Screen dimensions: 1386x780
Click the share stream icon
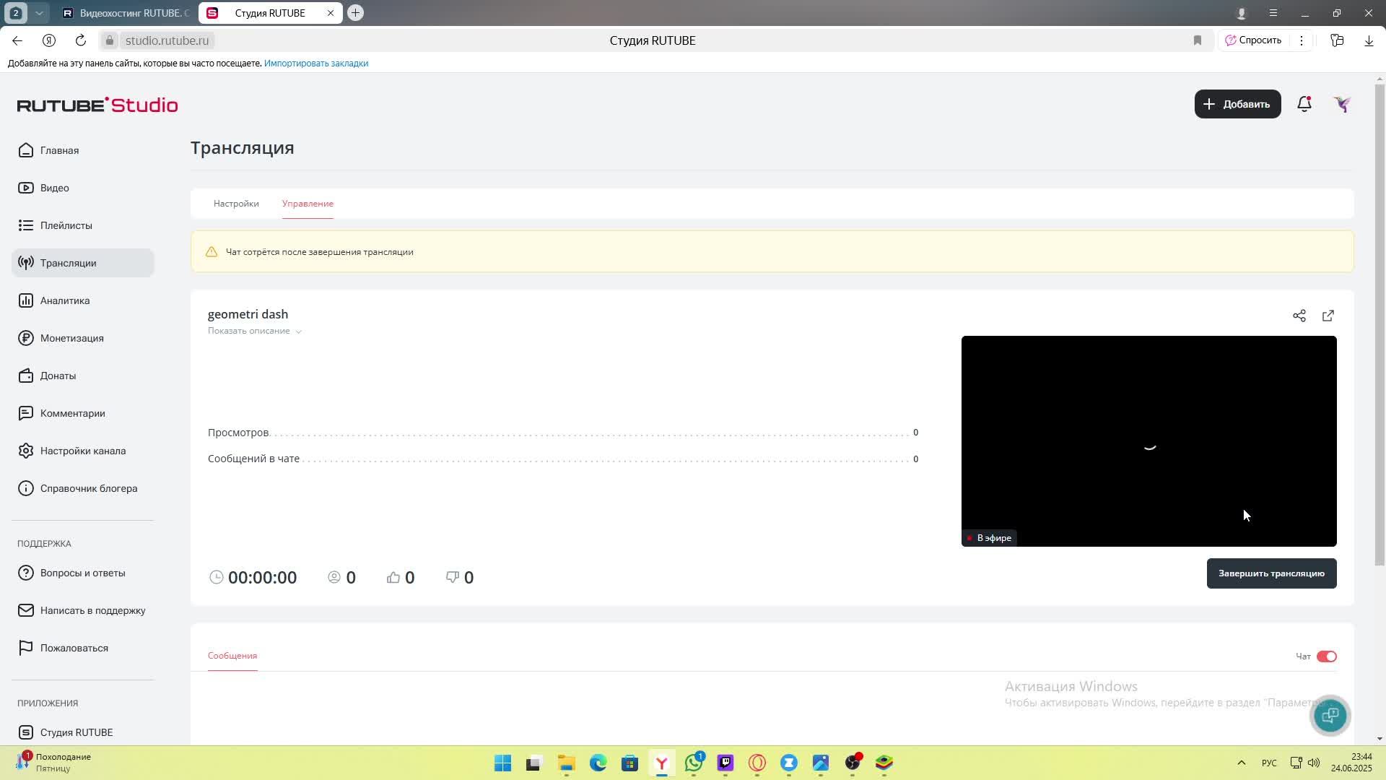pyautogui.click(x=1299, y=316)
